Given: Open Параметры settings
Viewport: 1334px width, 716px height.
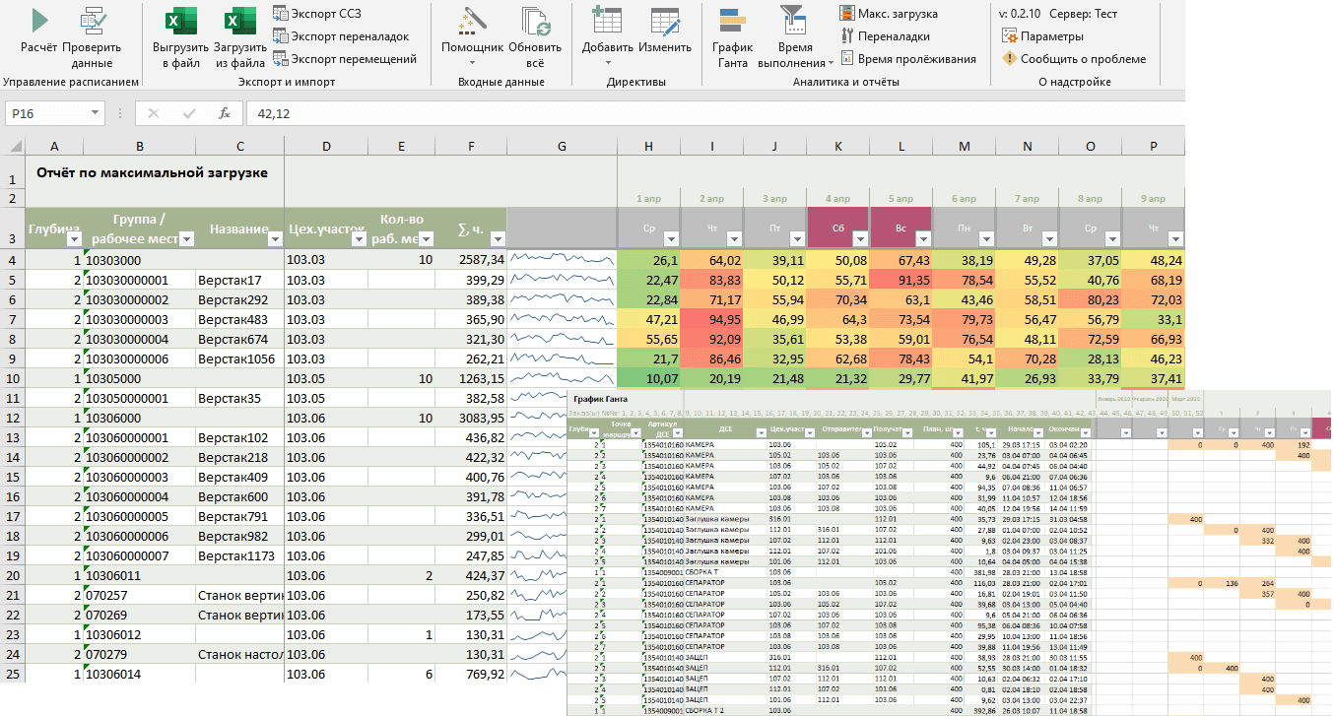Looking at the screenshot, I should point(1042,36).
